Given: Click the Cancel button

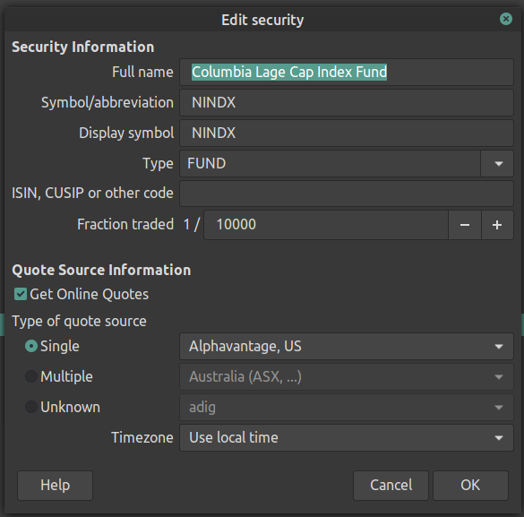Looking at the screenshot, I should [391, 486].
